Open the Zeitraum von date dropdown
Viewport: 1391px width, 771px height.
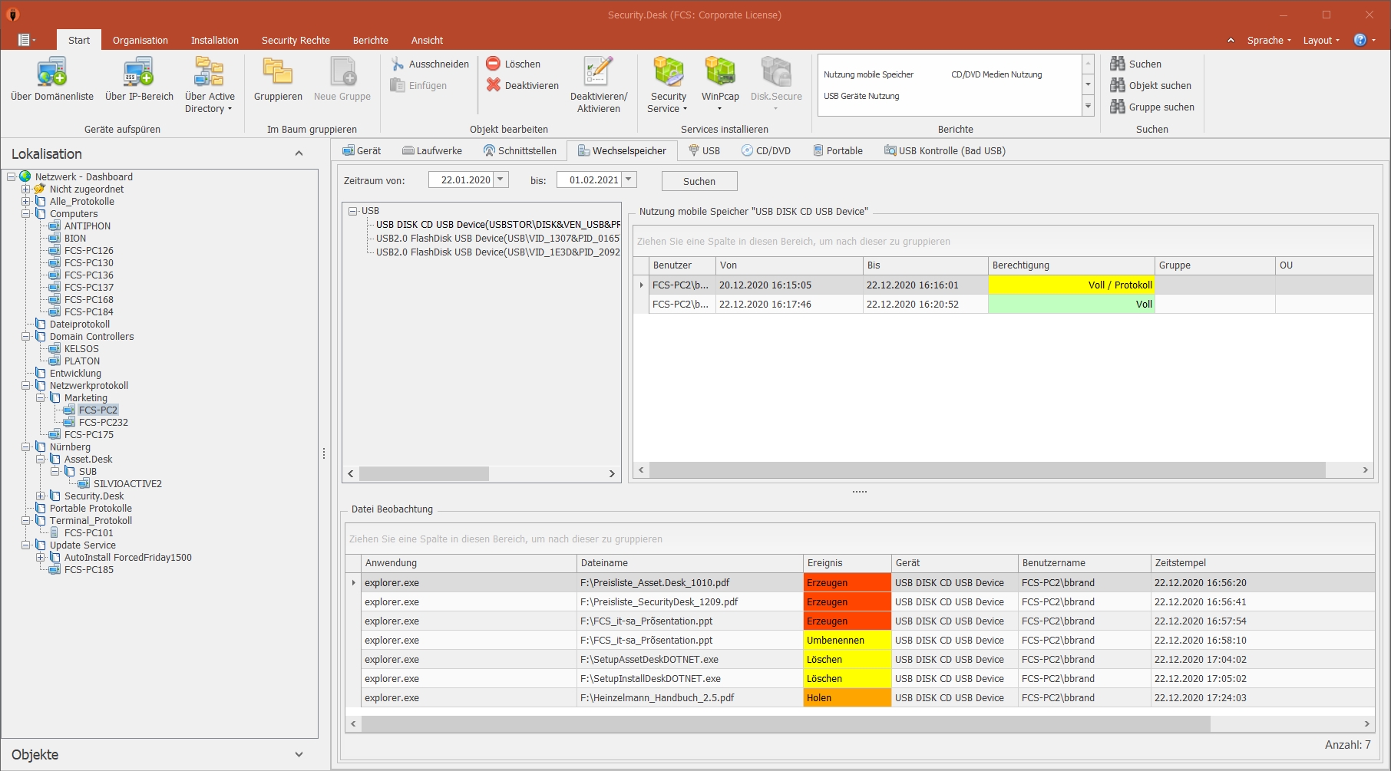point(501,180)
